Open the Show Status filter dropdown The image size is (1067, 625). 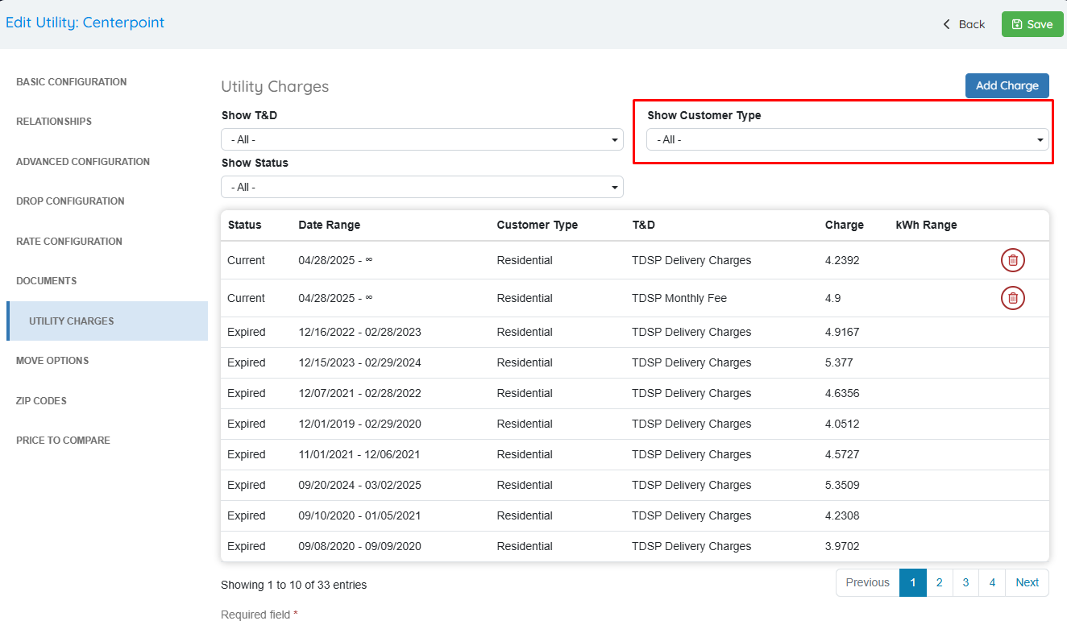tap(421, 187)
